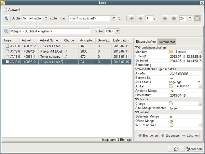Select the 'Toner schwarz' cell

coord(51,57)
